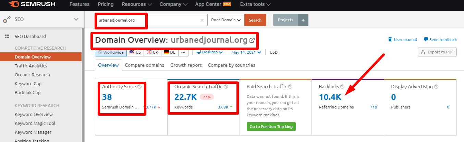The width and height of the screenshot is (464, 142).
Task: Select the US flag database
Action: point(135,52)
